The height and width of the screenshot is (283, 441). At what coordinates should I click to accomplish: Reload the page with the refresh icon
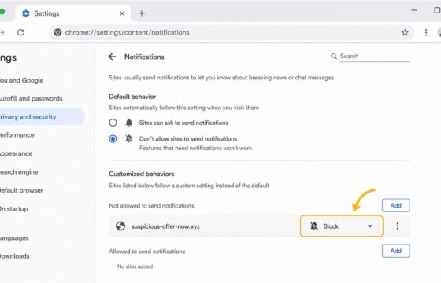click(20, 32)
